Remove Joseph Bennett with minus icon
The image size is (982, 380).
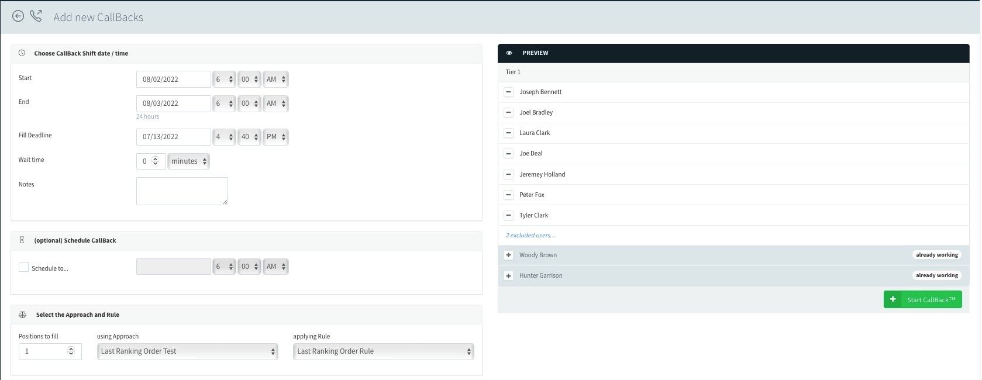[508, 92]
